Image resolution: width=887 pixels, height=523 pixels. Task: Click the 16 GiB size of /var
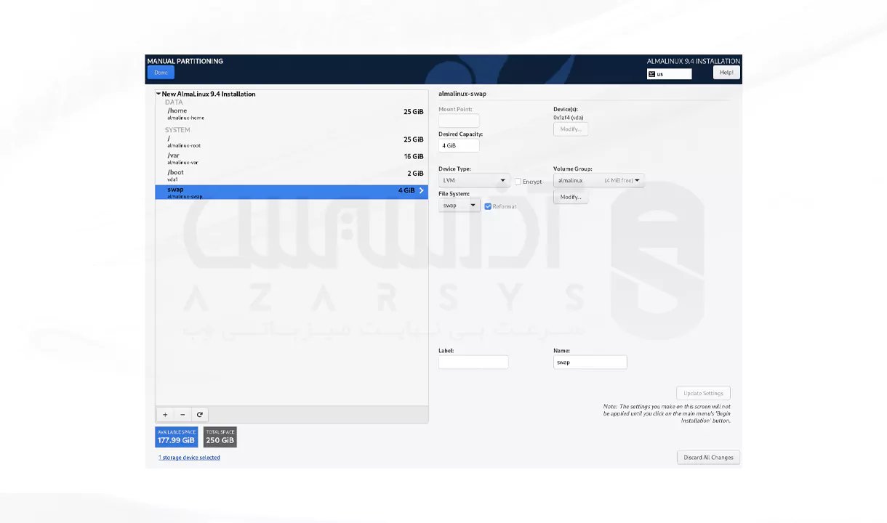tap(413, 156)
